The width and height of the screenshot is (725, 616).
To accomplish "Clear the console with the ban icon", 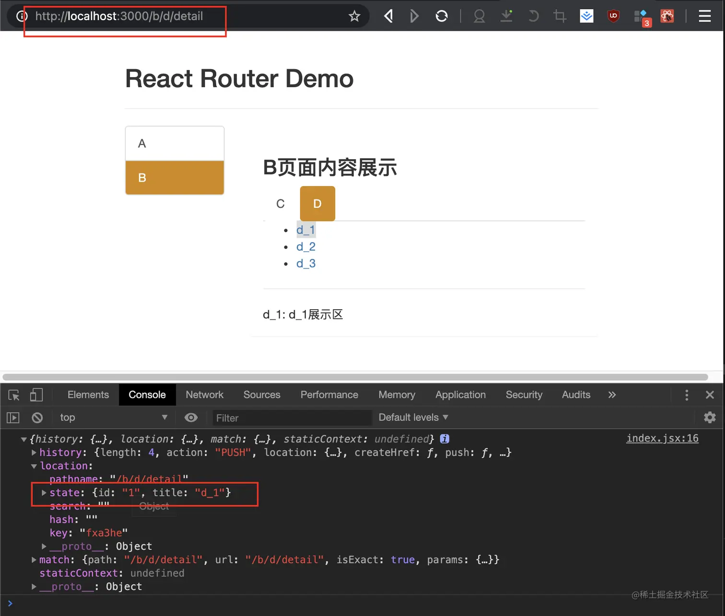I will coord(37,418).
